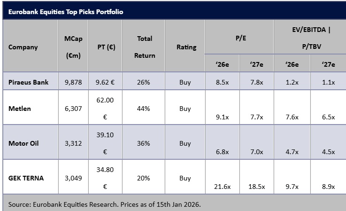Screen dimensions: 346x211
Task: Click the Buy rating for GEK TERNA
Action: pyautogui.click(x=185, y=178)
